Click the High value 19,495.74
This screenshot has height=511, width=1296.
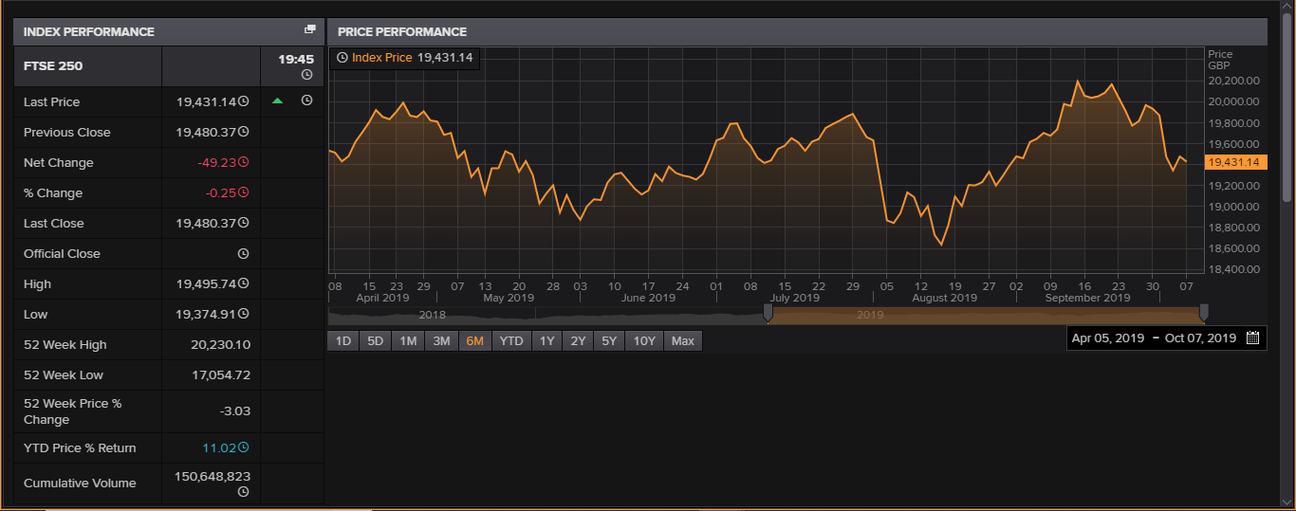(x=206, y=283)
